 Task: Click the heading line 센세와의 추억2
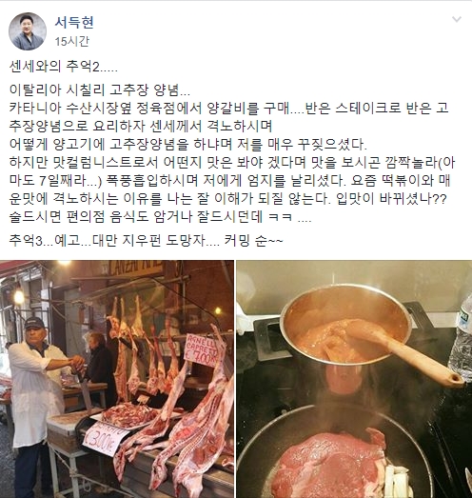(x=64, y=67)
